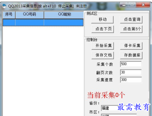The image size is (152, 116).
Task: Click the 序号 column header
Action: pos(9,15)
